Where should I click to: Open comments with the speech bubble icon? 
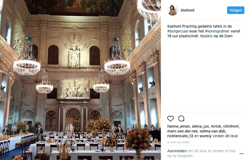[181, 119]
